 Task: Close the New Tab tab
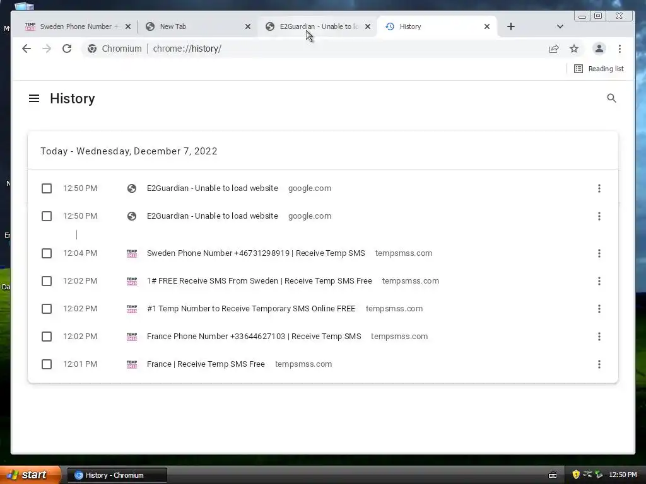coord(247,26)
